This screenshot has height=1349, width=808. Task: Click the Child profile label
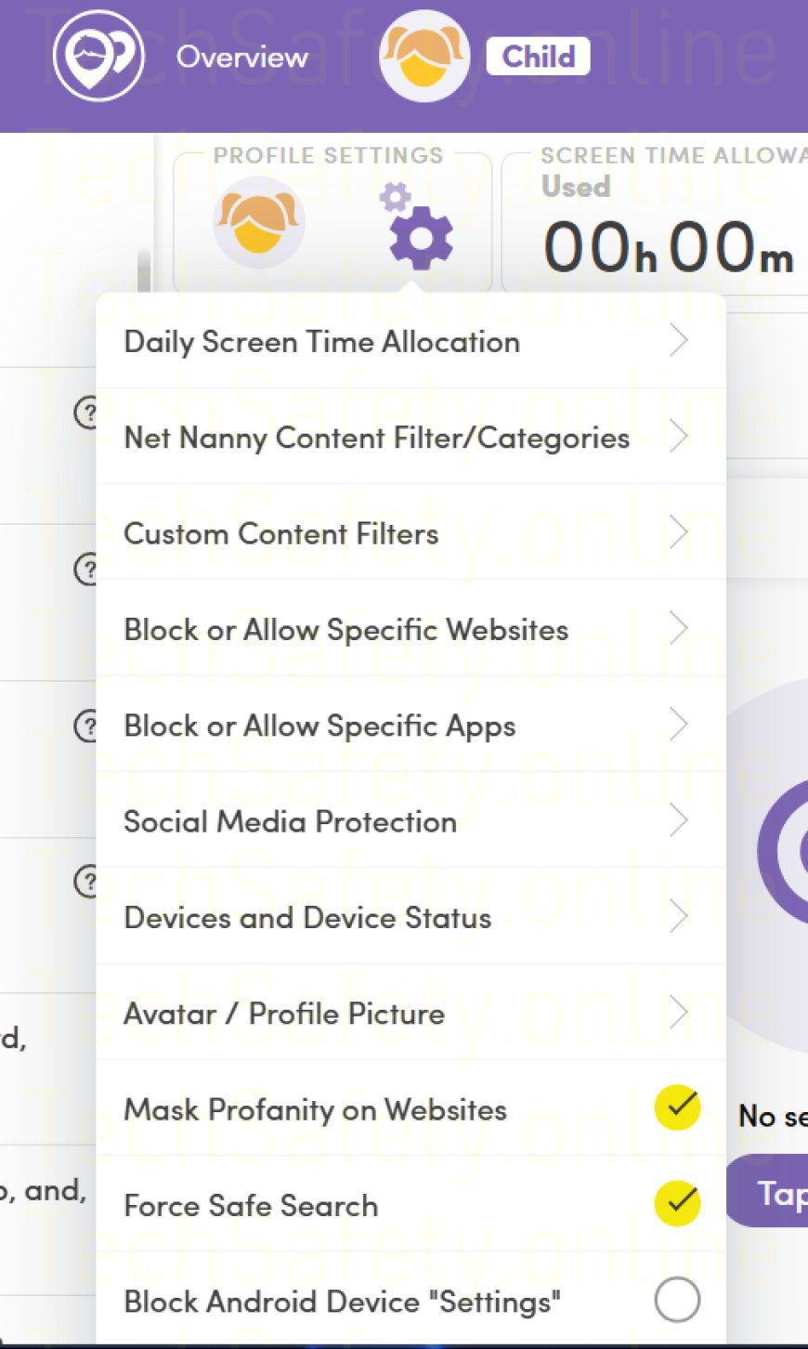coord(538,57)
